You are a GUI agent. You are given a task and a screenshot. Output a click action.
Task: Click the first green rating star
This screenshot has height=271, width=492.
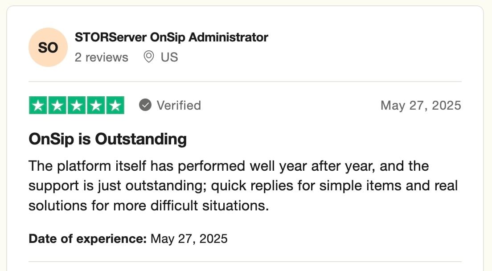click(38, 106)
